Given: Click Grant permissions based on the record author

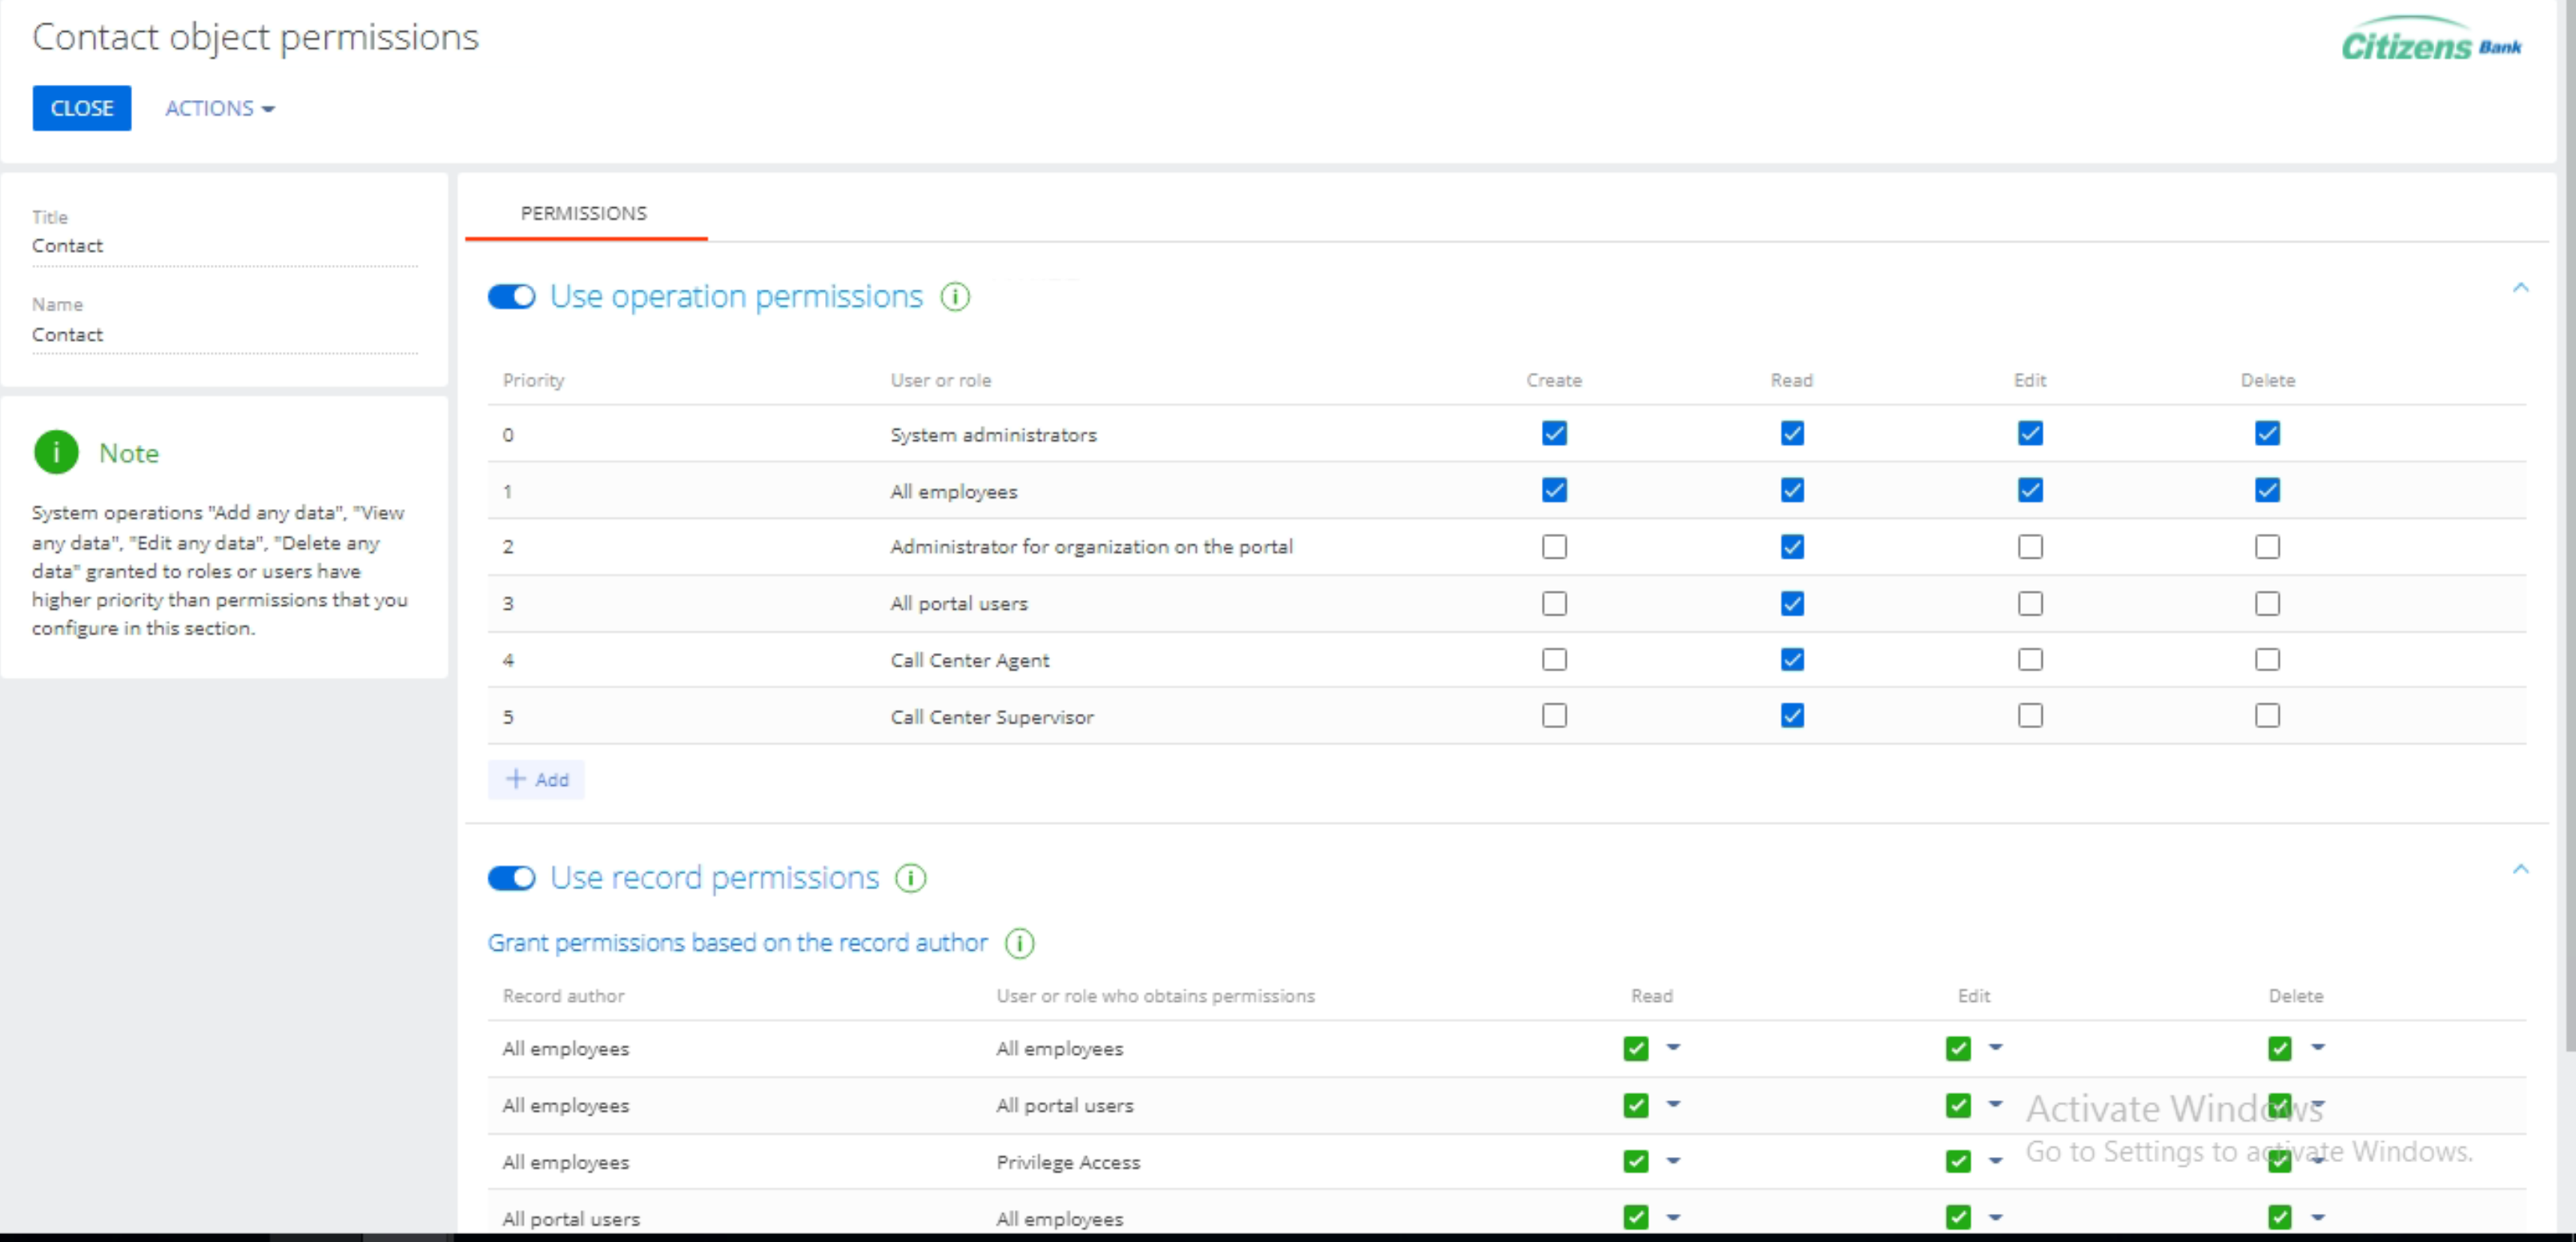Looking at the screenshot, I should click(x=737, y=944).
